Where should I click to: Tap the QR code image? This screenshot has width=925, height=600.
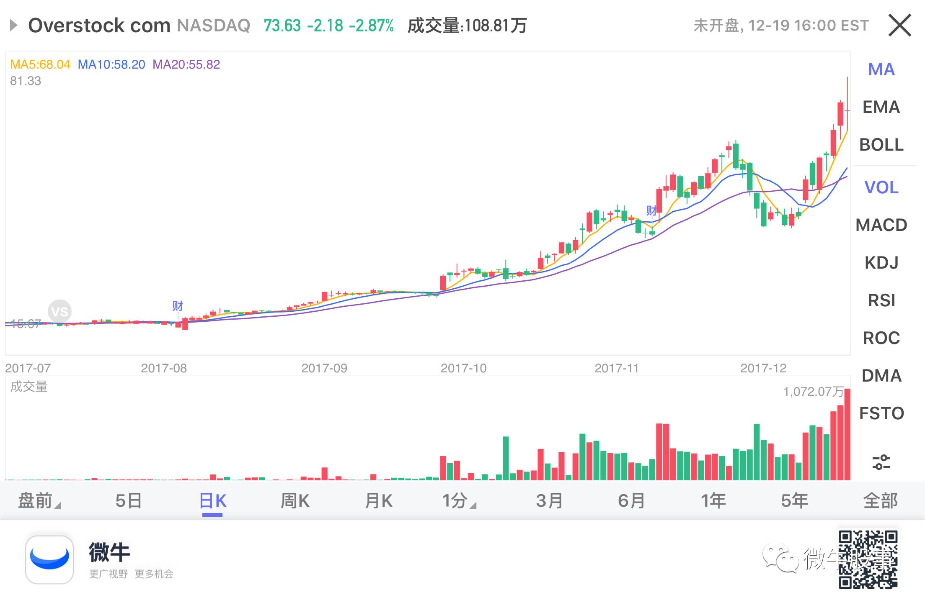[x=868, y=559]
